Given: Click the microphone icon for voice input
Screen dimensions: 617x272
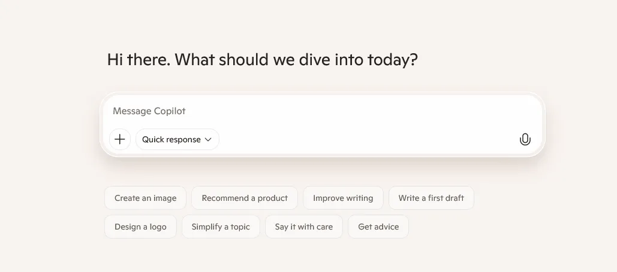Looking at the screenshot, I should click(525, 139).
